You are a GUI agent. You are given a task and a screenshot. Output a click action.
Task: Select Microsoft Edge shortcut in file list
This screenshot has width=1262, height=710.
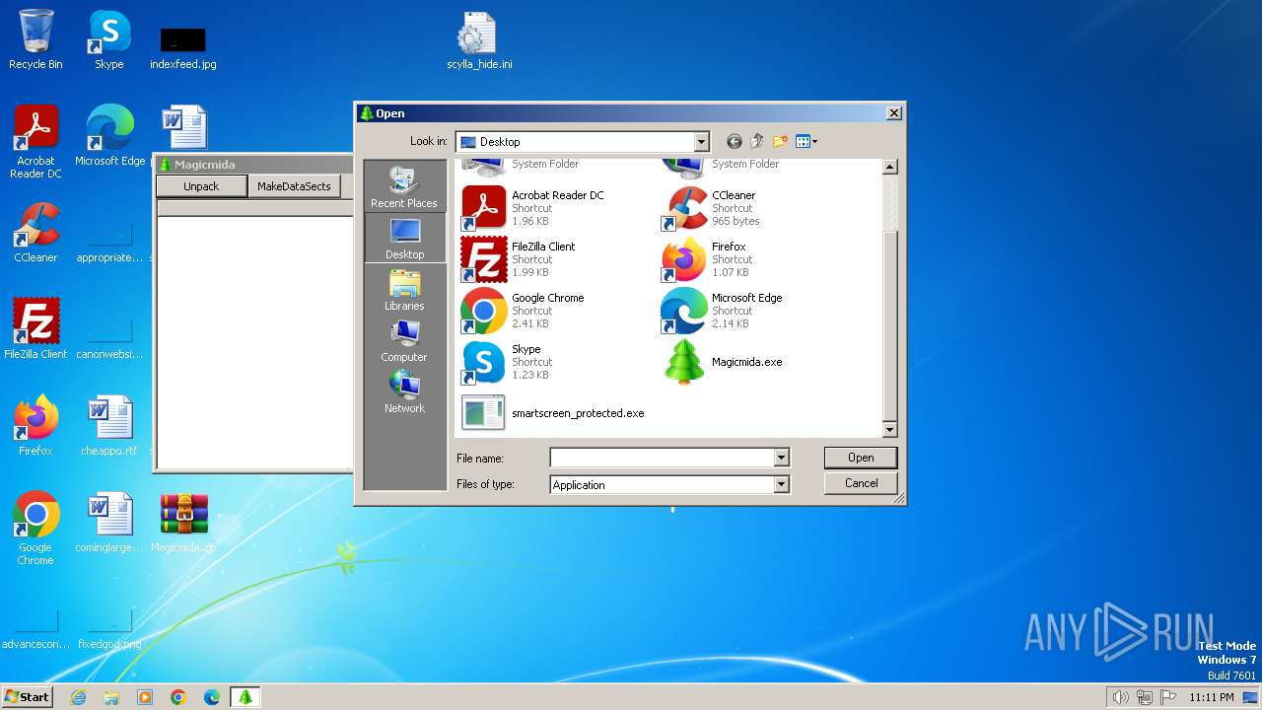coord(723,311)
